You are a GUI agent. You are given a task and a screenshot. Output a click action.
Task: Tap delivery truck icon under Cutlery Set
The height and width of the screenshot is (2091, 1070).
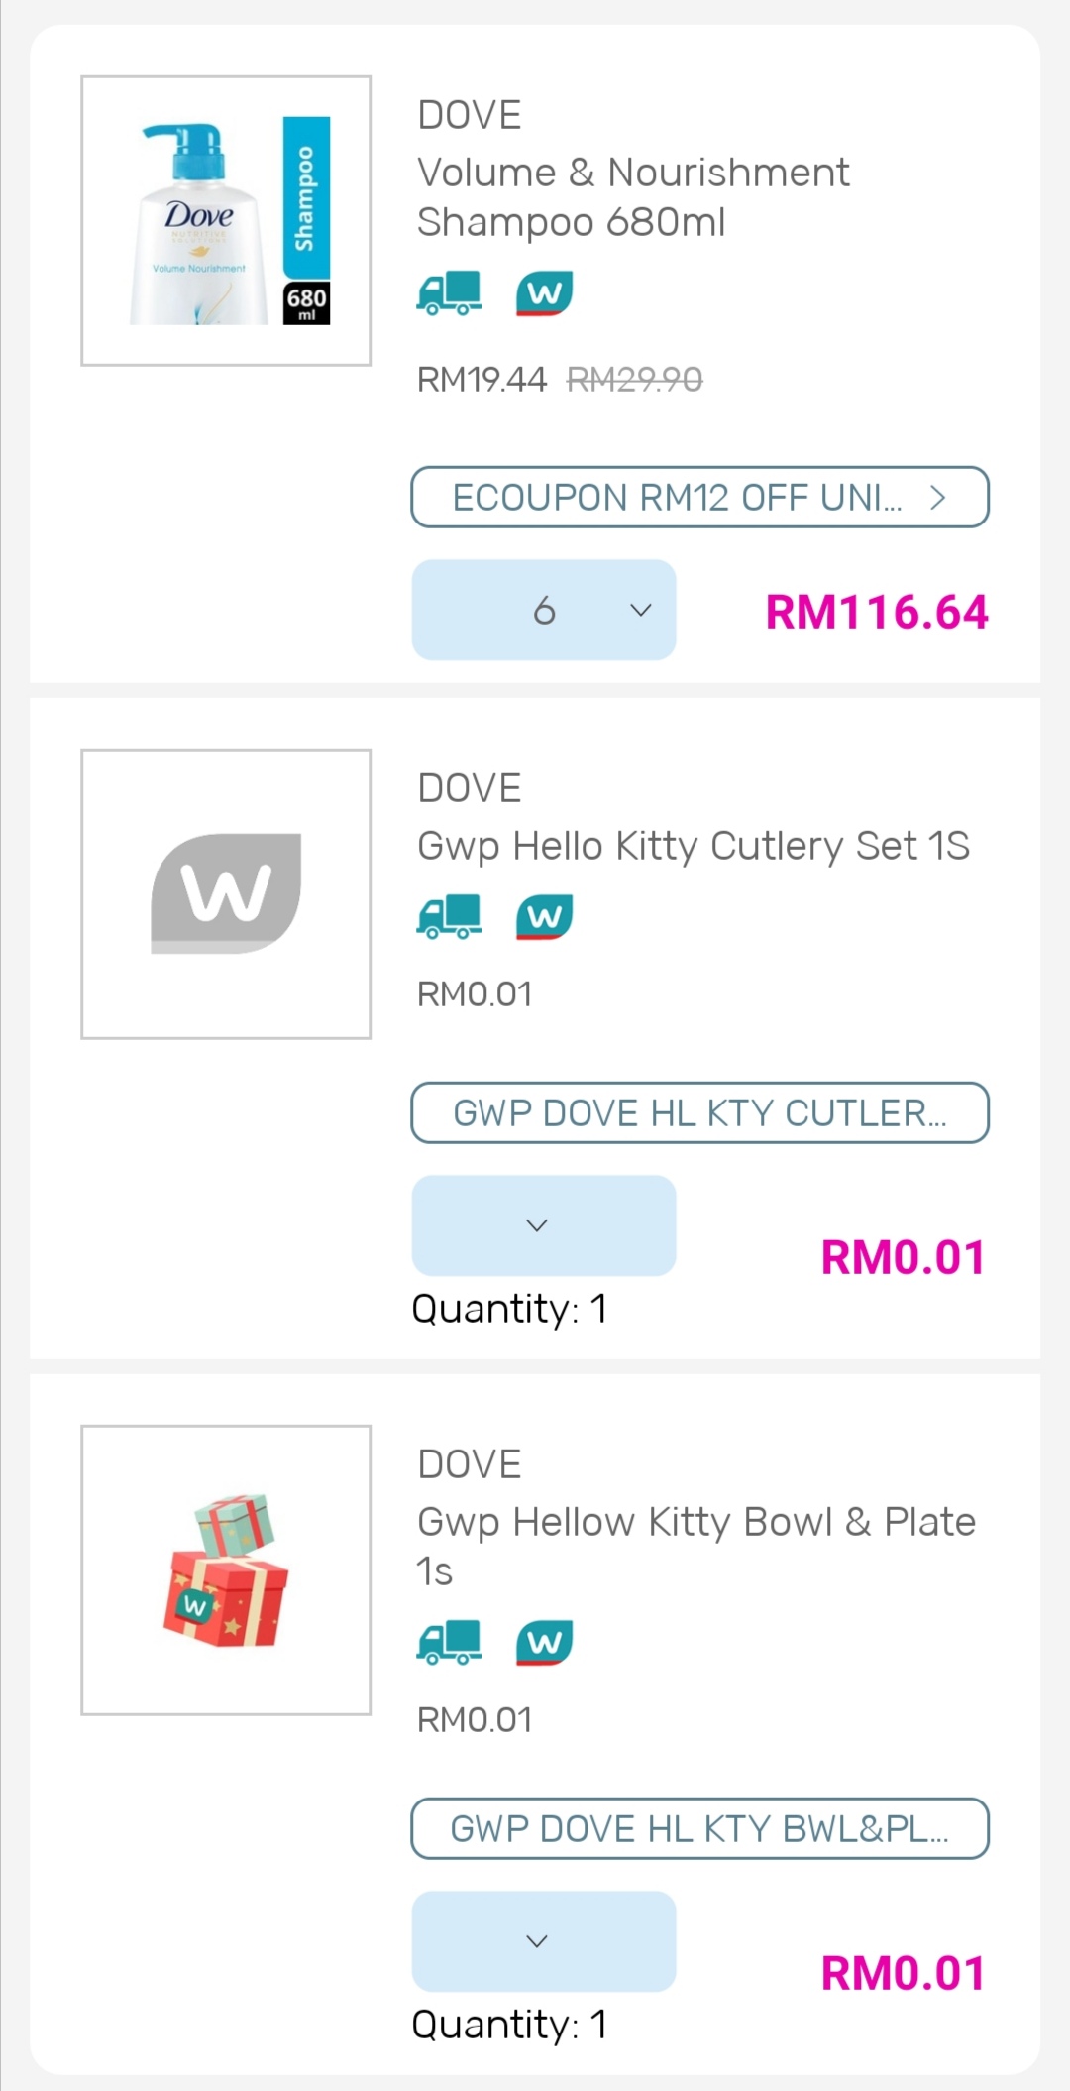click(x=449, y=916)
